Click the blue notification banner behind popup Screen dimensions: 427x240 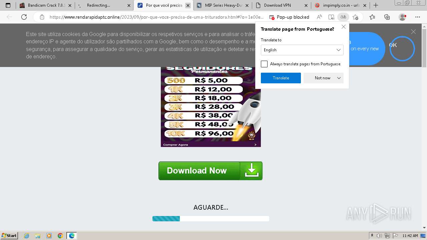coord(367,49)
